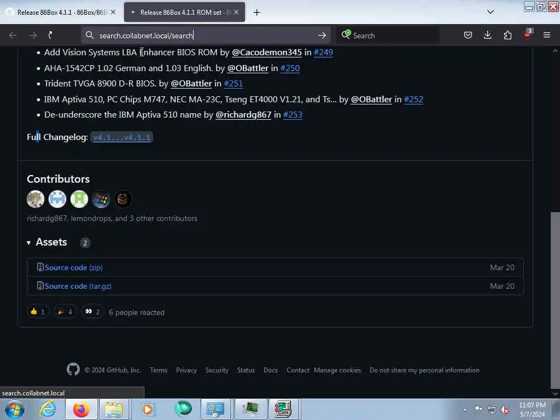Screen dimensions: 560x420
Task: Open Windows Media Player taskbar icon
Action: click(148, 409)
